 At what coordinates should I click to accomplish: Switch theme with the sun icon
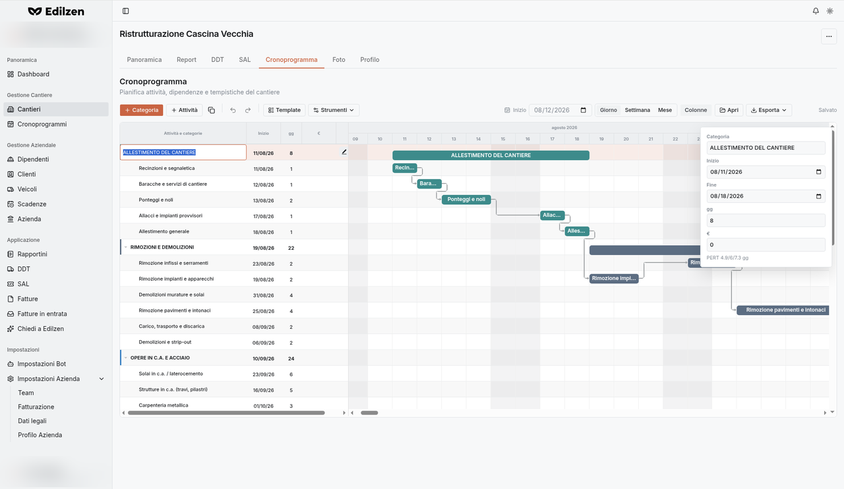(830, 11)
